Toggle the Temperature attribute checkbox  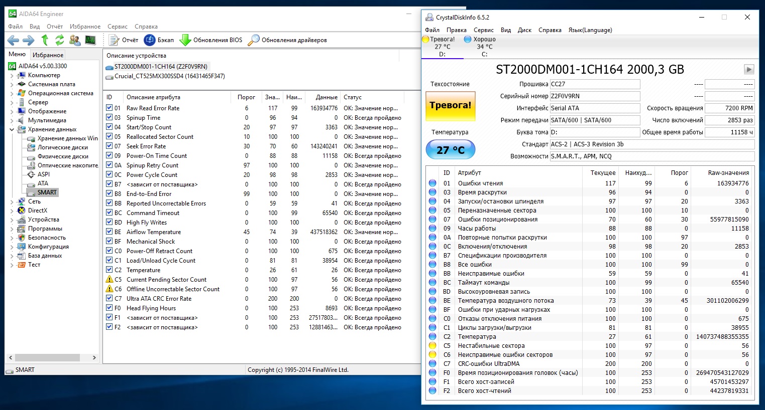110,270
